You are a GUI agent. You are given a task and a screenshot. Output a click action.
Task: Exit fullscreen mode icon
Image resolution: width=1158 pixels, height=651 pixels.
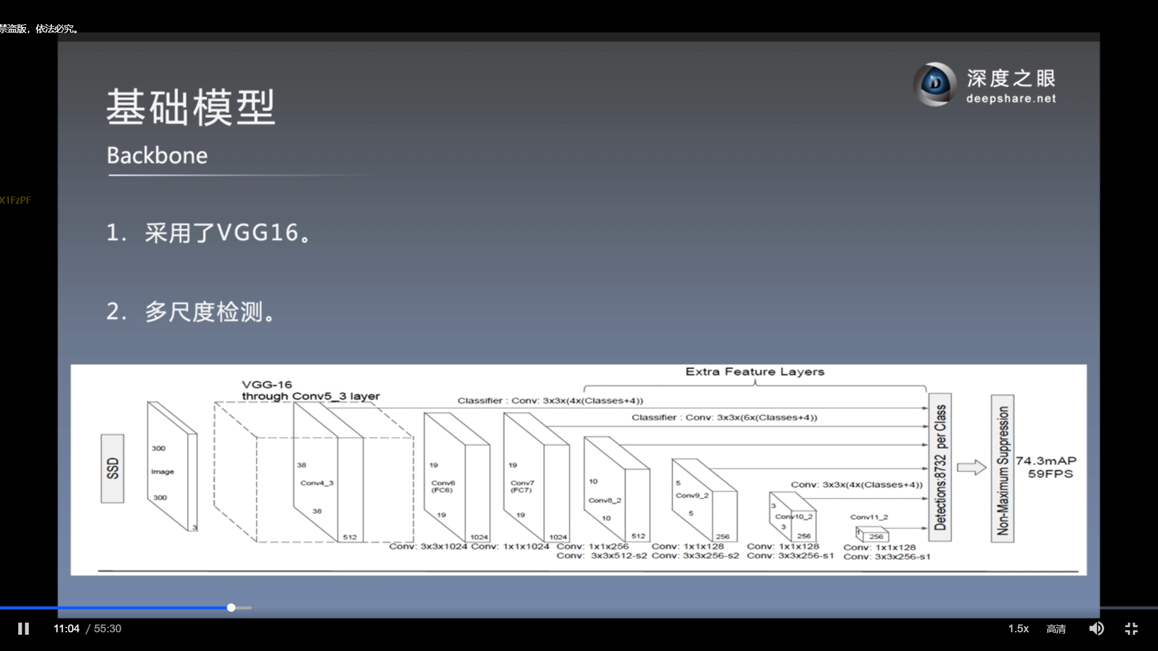coord(1131,629)
